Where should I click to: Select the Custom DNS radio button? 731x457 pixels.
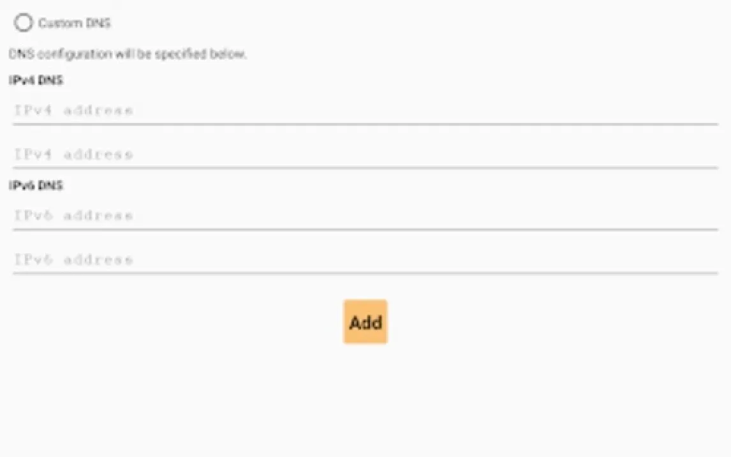point(23,23)
